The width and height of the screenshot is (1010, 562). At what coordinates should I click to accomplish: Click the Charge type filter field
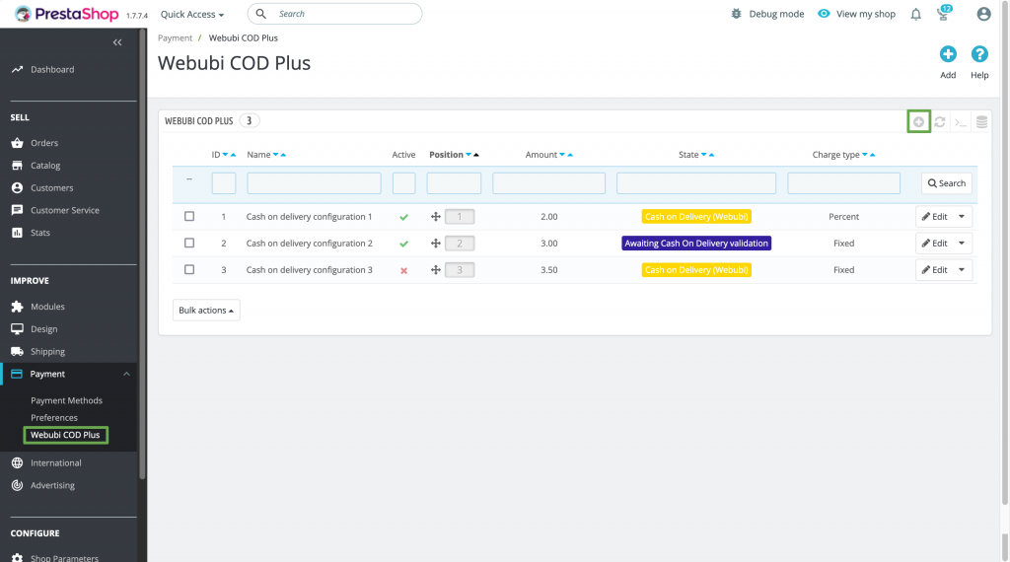click(844, 183)
